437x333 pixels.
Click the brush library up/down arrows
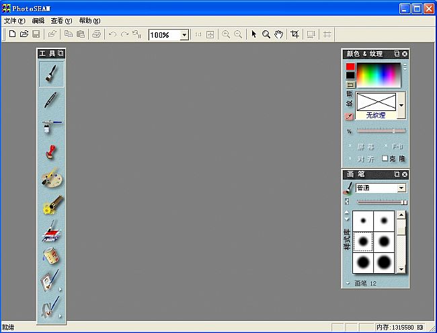pyautogui.click(x=346, y=216)
